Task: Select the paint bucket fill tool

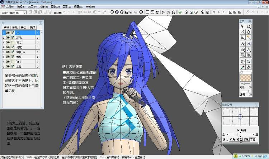Action: [249, 67]
